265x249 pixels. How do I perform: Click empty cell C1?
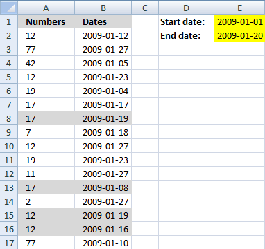(145, 21)
